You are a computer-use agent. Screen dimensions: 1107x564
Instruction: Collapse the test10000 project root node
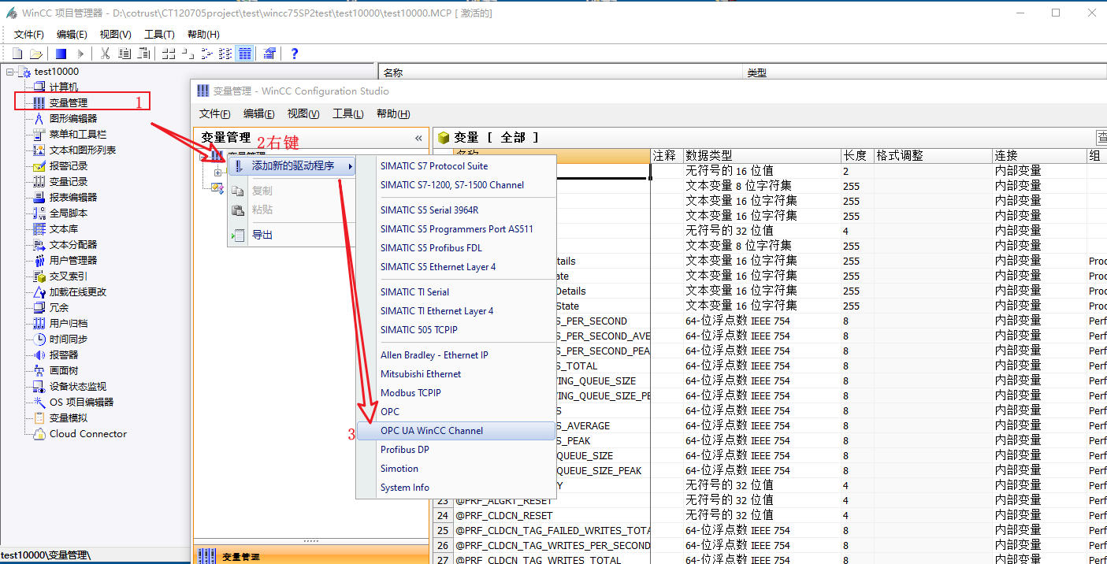coord(10,72)
